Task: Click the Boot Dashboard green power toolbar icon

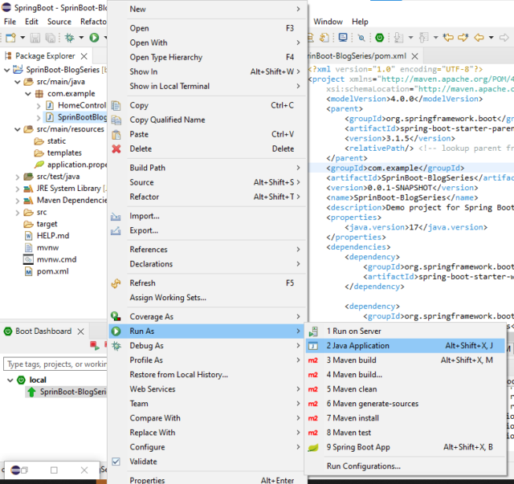Action: tap(379, 38)
